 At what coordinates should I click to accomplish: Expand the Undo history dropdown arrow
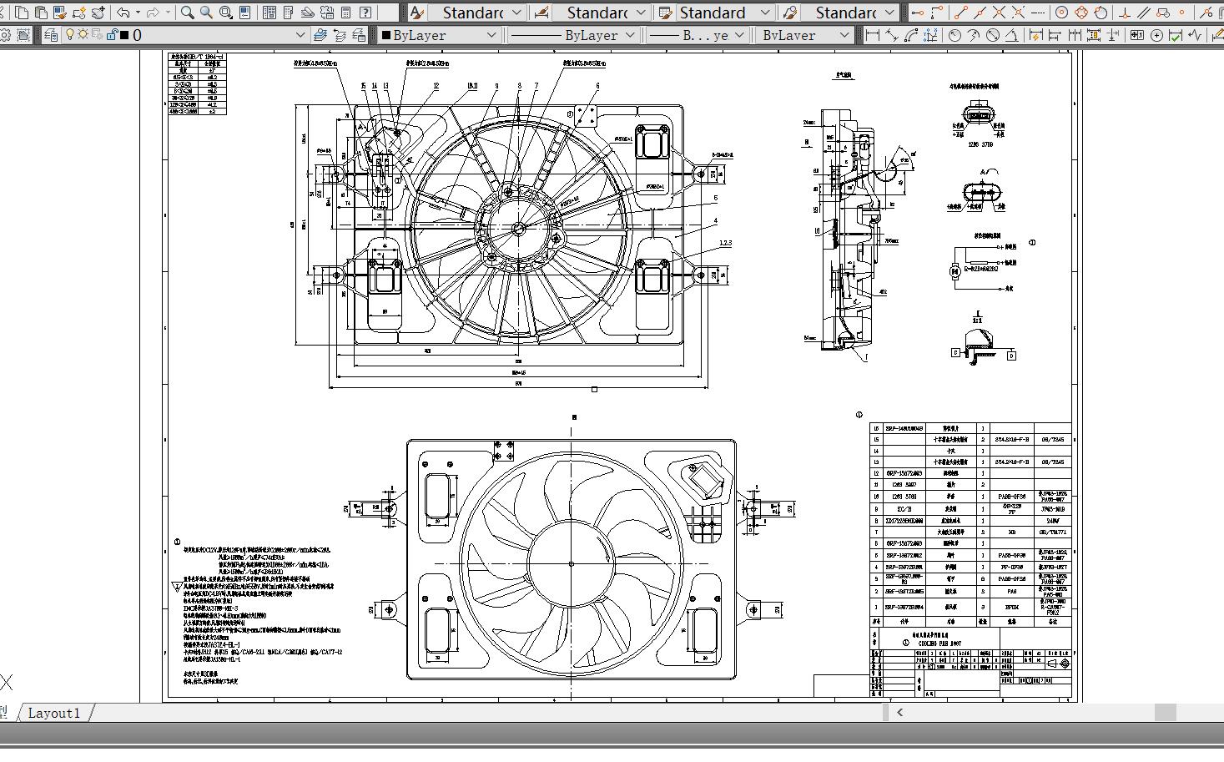click(x=138, y=13)
